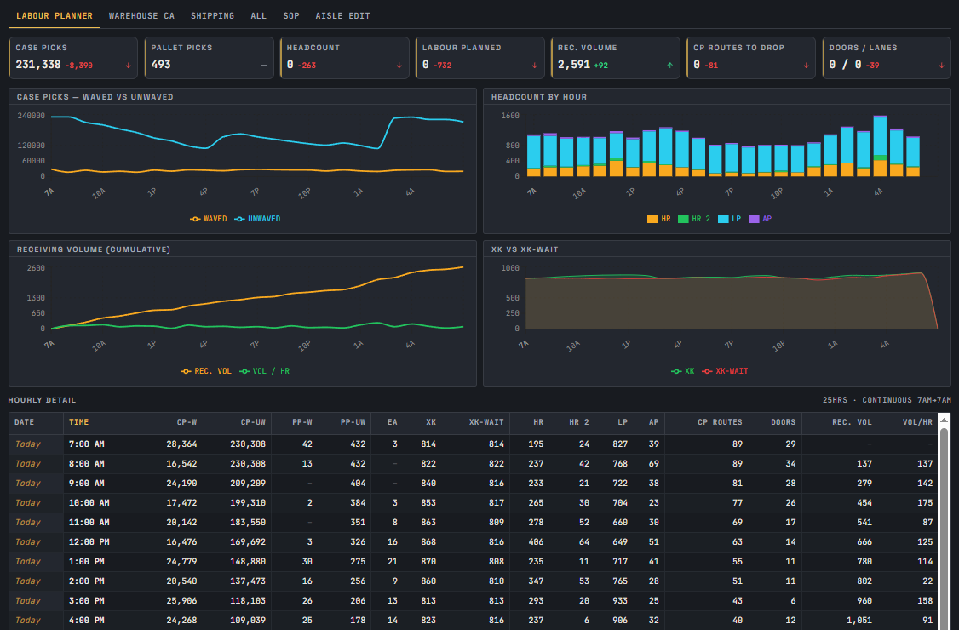Click the Hourly Detail section heading
Screen dimensions: 959x630
pos(43,400)
